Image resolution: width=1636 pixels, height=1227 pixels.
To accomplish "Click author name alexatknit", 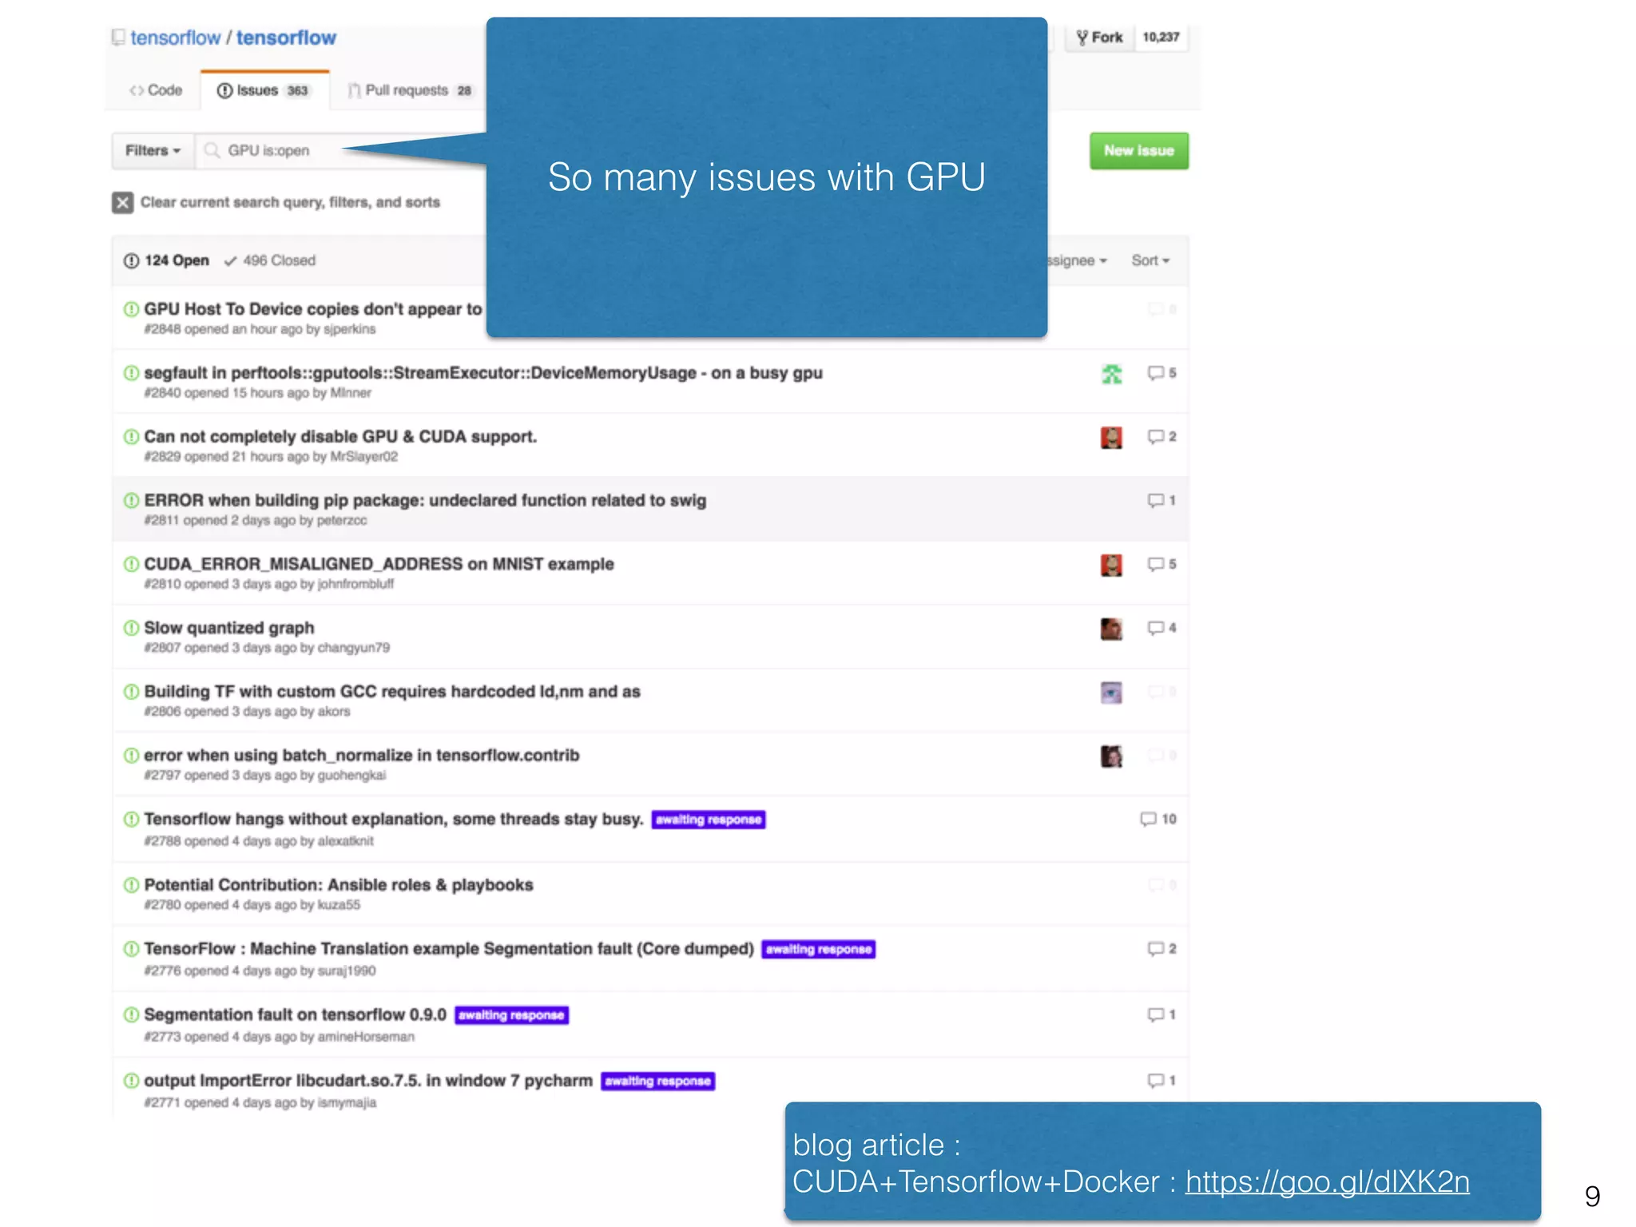I will 346,841.
